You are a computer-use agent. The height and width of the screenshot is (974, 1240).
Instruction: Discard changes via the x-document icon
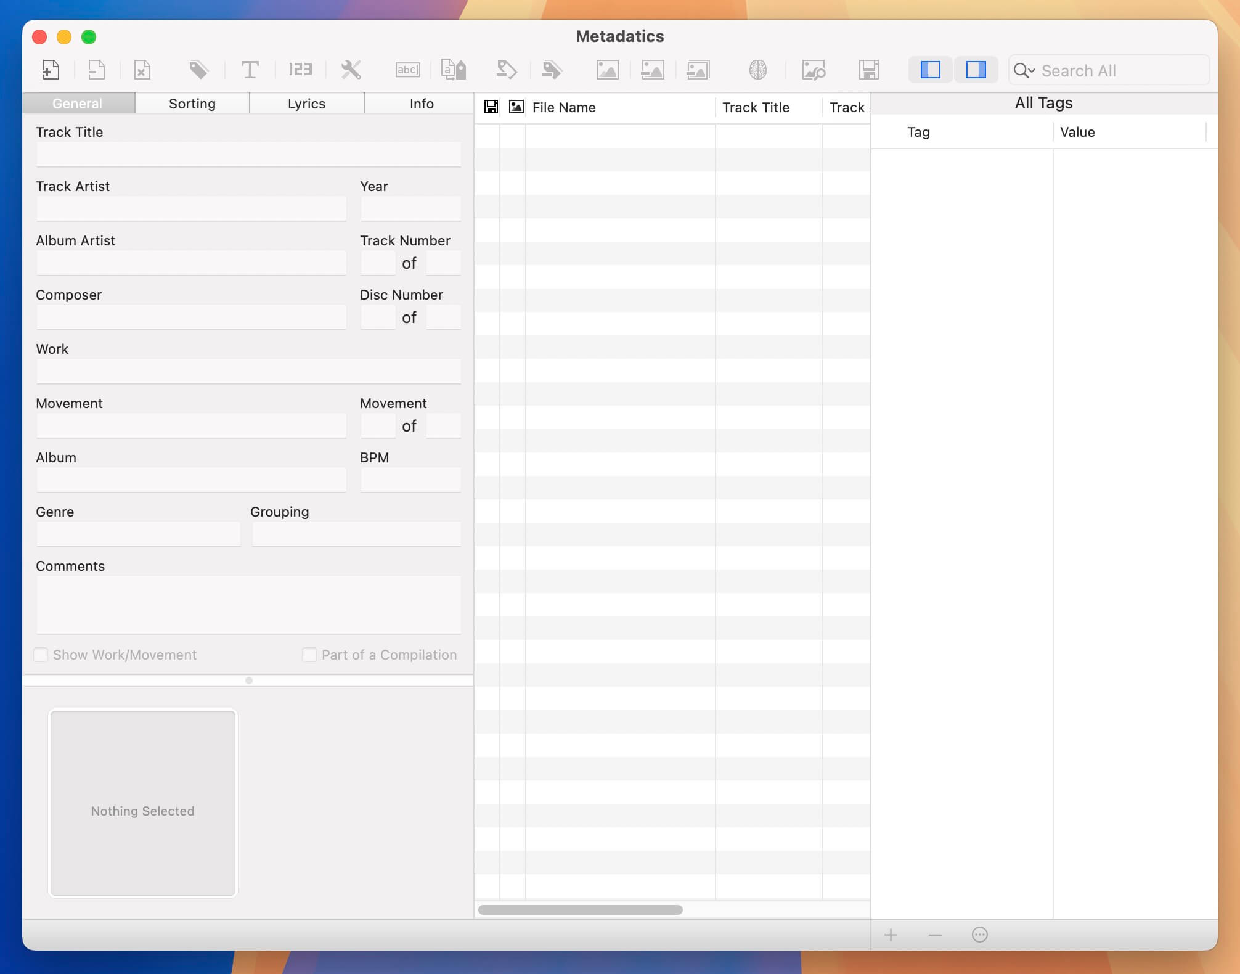coord(143,70)
